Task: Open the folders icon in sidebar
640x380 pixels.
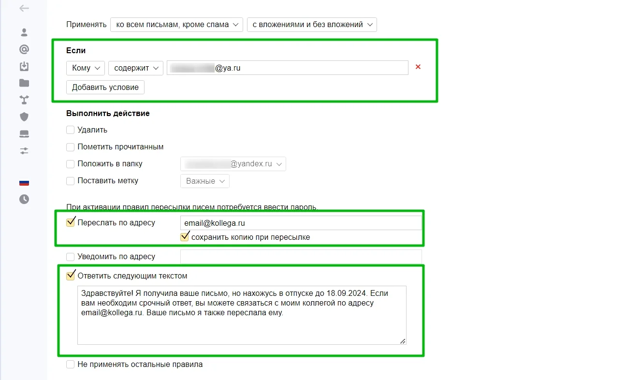Action: (x=24, y=83)
